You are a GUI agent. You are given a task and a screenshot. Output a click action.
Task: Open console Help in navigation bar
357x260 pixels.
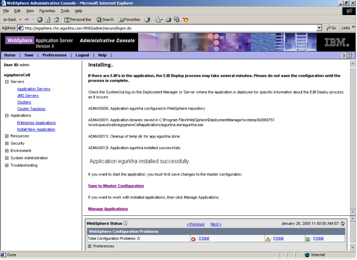point(102,55)
